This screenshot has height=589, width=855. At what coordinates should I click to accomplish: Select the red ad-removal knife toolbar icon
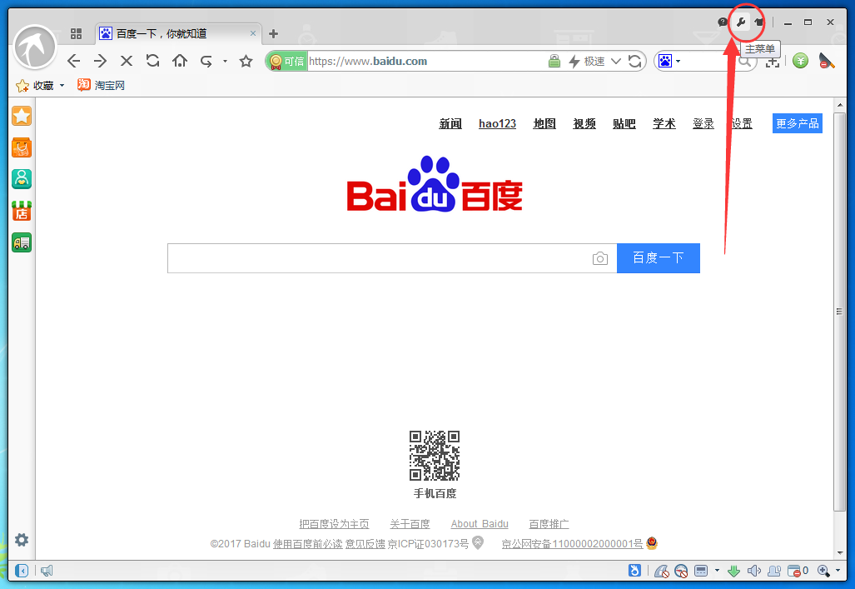coord(826,61)
